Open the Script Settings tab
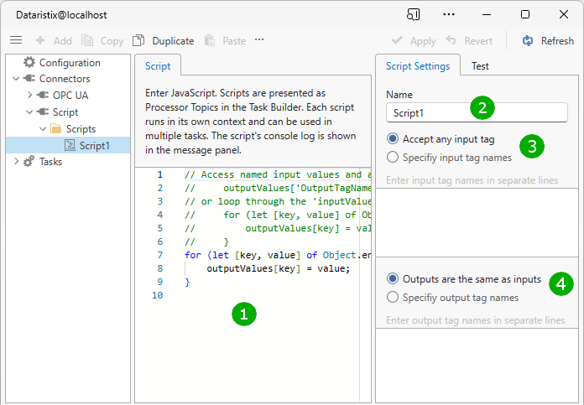 coord(418,66)
